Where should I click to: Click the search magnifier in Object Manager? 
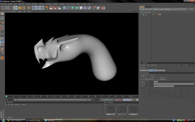pyautogui.click(x=187, y=9)
